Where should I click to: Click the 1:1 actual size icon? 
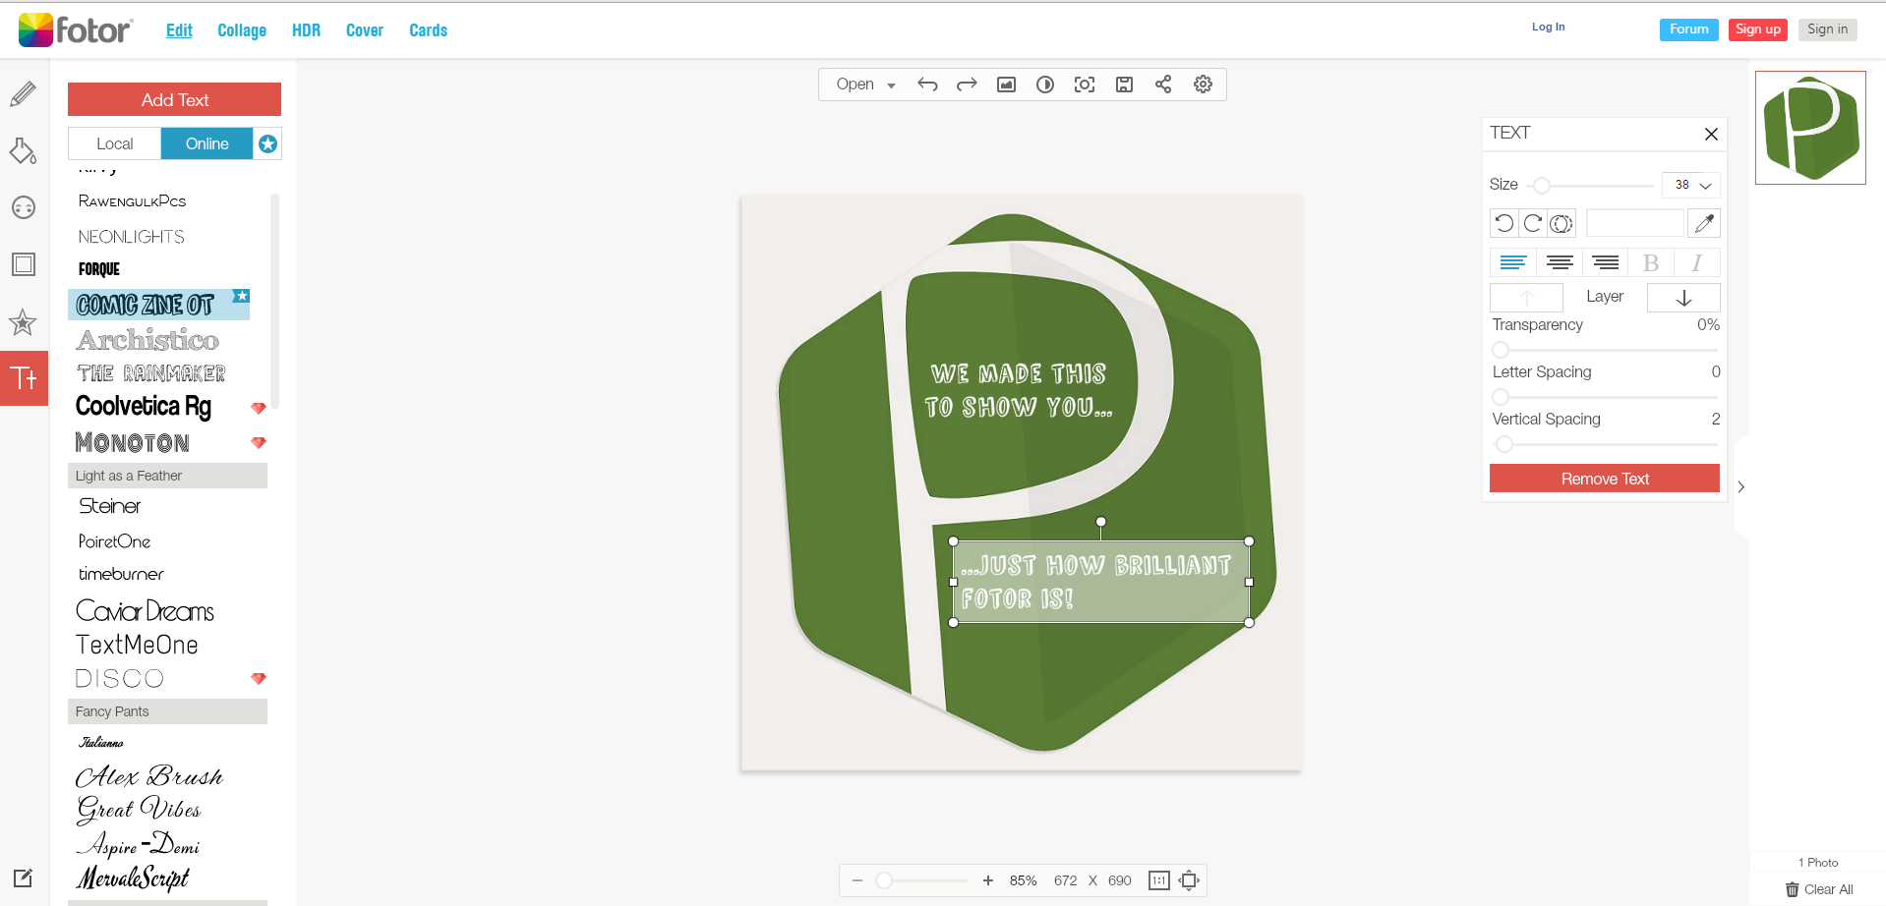click(x=1159, y=880)
